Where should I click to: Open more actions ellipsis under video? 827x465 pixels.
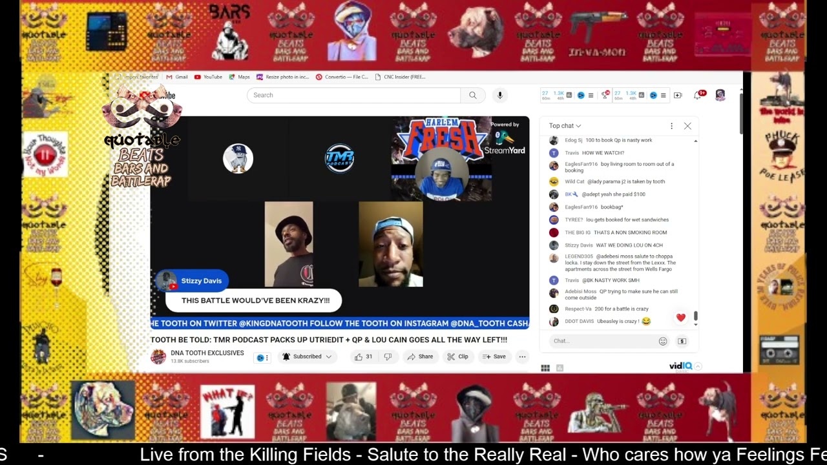pos(522,356)
